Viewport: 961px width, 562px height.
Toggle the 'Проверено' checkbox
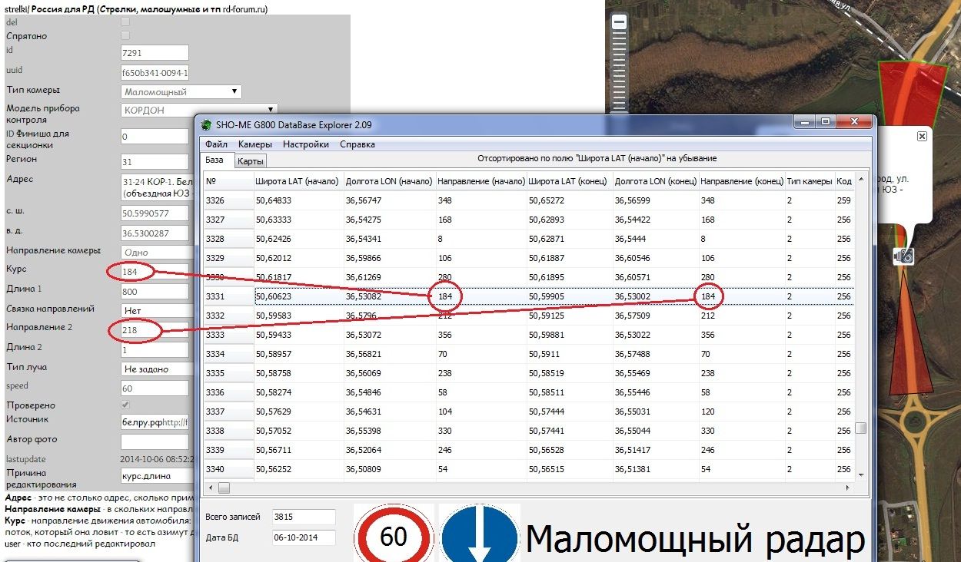pos(125,405)
